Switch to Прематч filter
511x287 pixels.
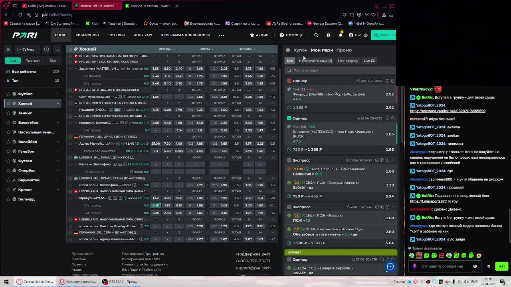[33, 61]
